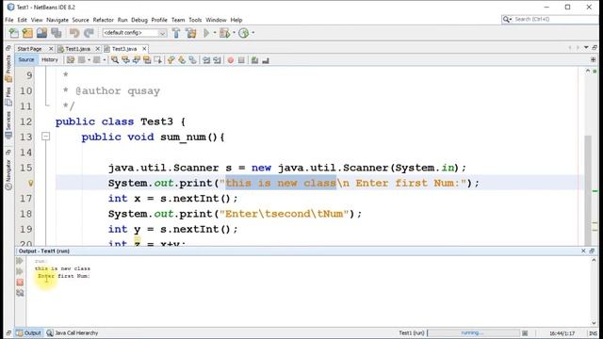Image resolution: width=603 pixels, height=339 pixels.
Task: Click the Comment editor toolbar icon
Action: pos(254,60)
